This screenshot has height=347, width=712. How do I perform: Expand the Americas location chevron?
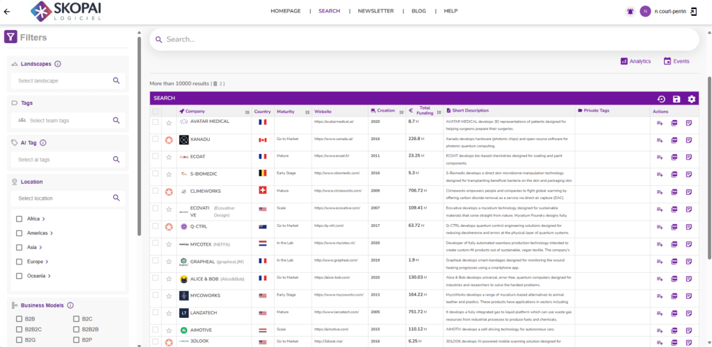52,233
